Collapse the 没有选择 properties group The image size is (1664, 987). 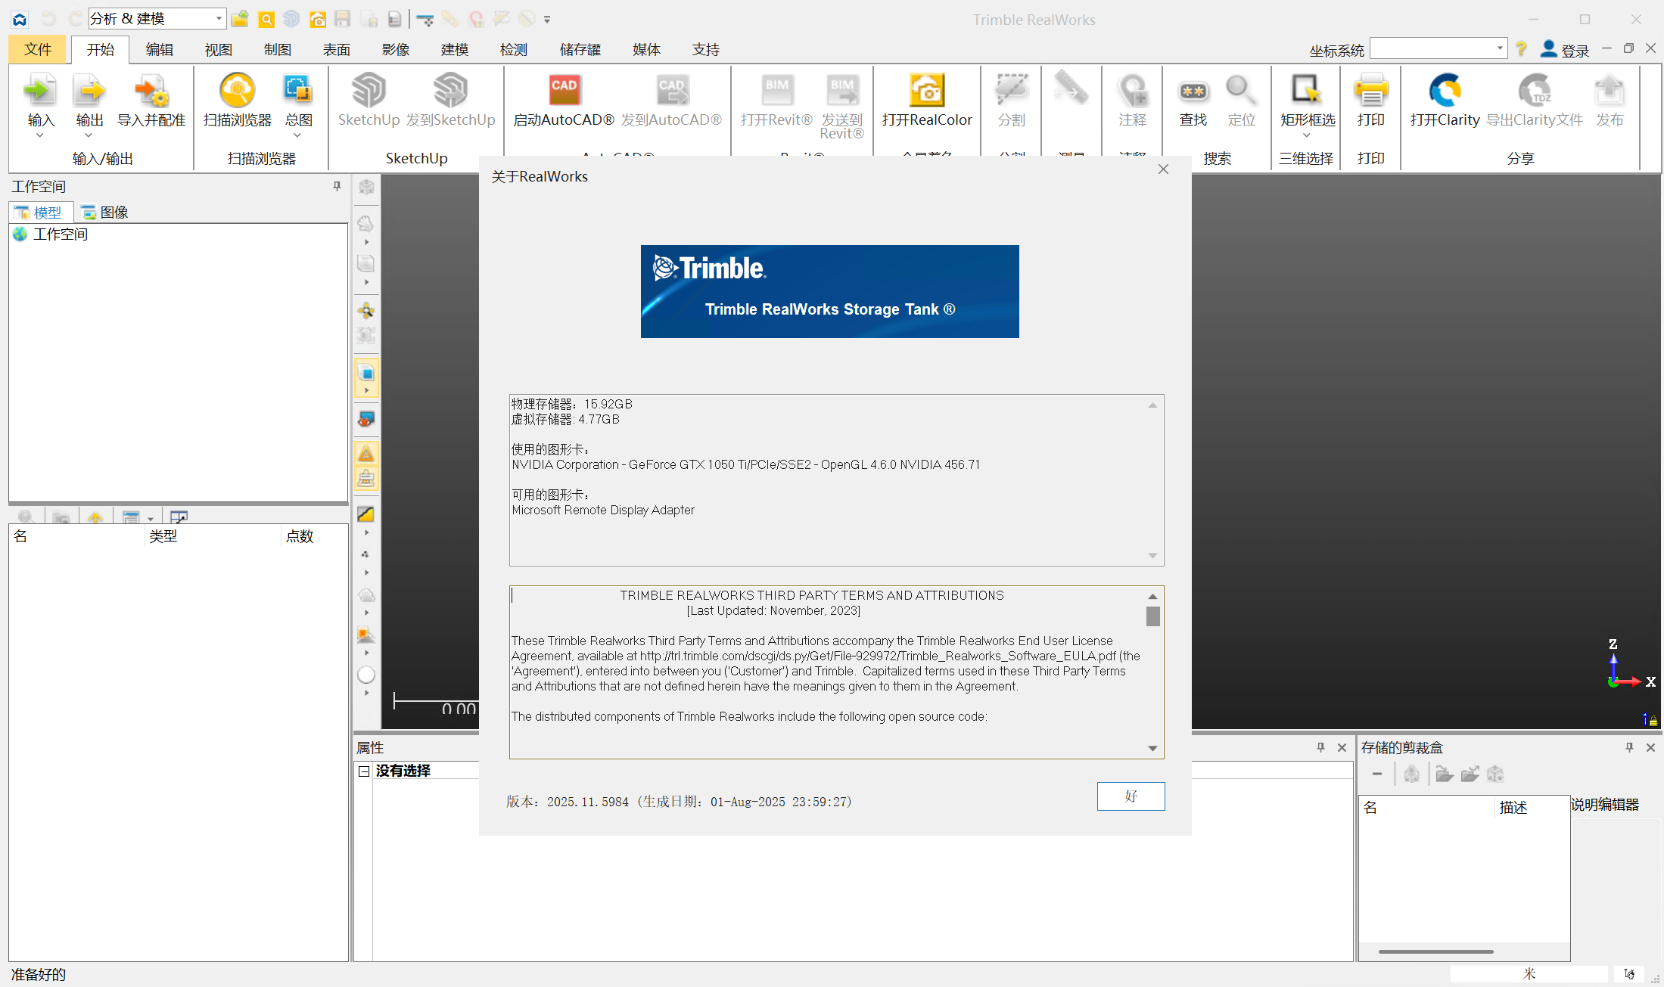coord(364,771)
